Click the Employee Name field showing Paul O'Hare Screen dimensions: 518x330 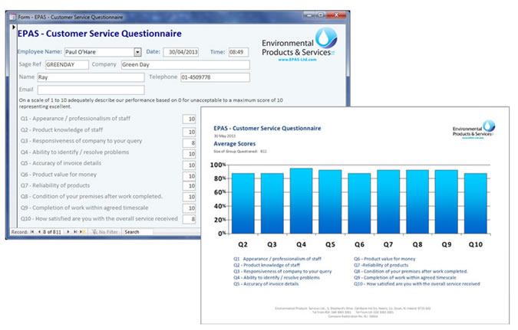(100, 52)
